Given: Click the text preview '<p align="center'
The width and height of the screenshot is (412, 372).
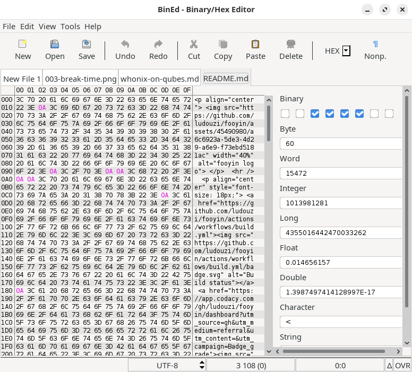Looking at the screenshot, I should point(224,100).
